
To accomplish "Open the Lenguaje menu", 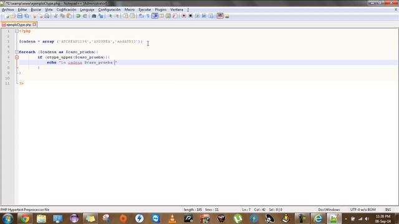I will pyautogui.click(x=87, y=10).
